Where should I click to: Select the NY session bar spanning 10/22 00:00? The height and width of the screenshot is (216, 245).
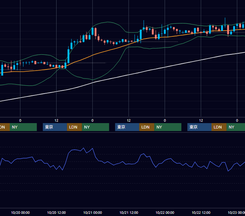click(x=168, y=127)
